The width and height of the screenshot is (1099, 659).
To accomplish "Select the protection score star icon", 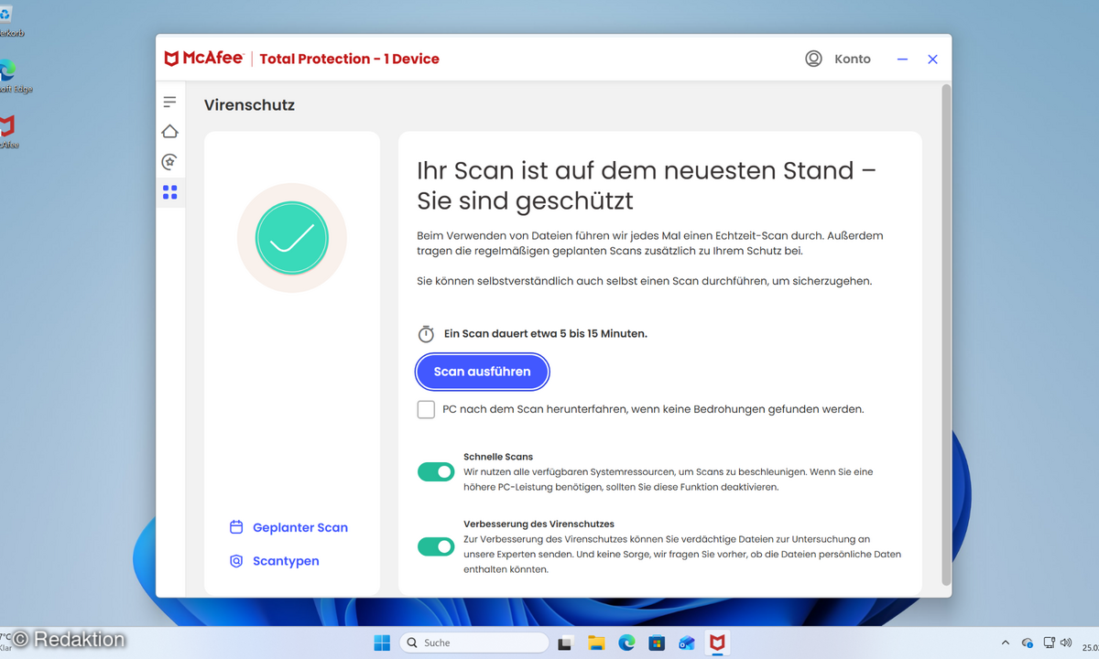I will pyautogui.click(x=169, y=161).
